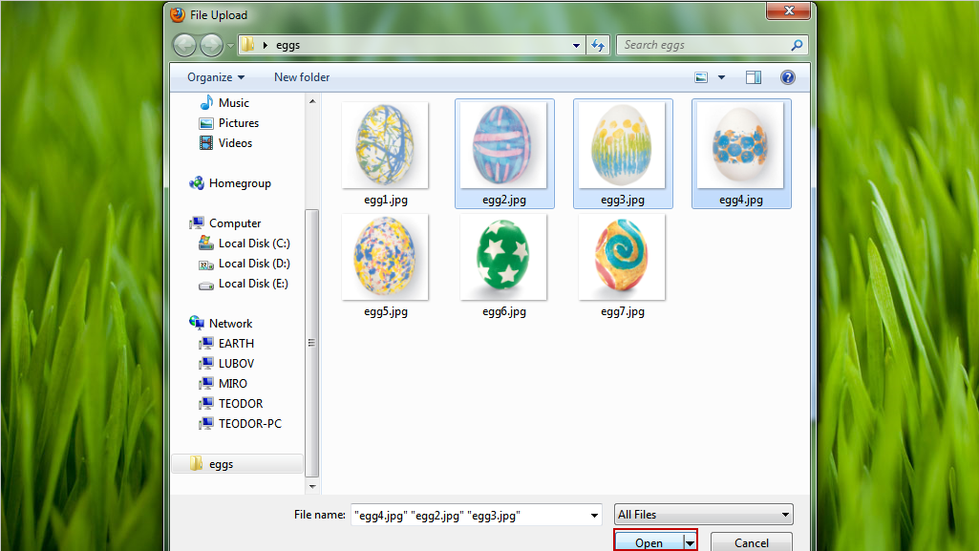The width and height of the screenshot is (979, 551).
Task: Select the egg3.jpg thumbnail
Action: coord(622,145)
